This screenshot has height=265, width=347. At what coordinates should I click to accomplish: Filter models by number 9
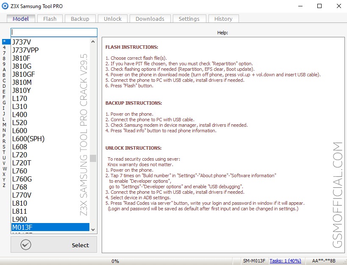(x=4, y=64)
